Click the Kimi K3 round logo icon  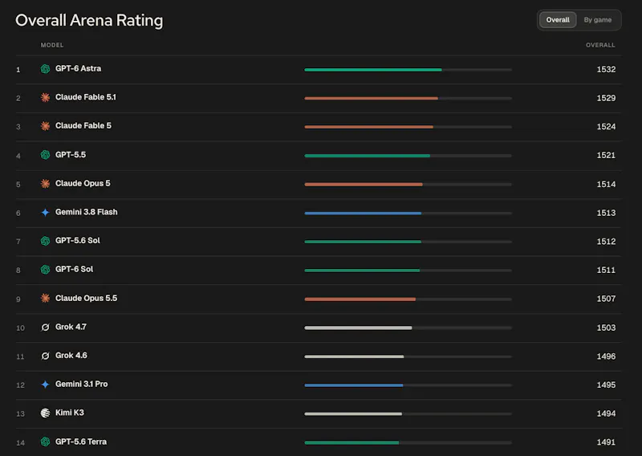46,413
